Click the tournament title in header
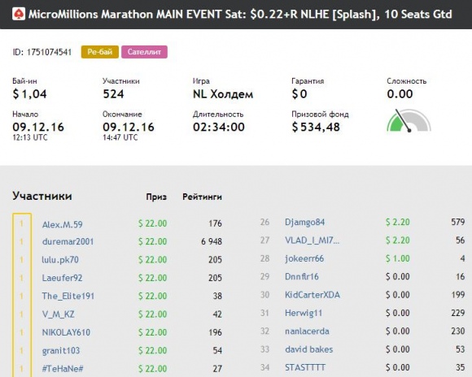This screenshot has height=377, width=472. pos(240,14)
